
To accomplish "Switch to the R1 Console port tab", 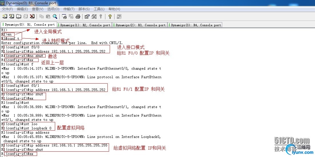I will click(x=29, y=24).
